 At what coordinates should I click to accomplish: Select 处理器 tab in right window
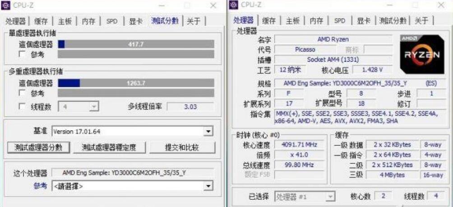click(243, 20)
